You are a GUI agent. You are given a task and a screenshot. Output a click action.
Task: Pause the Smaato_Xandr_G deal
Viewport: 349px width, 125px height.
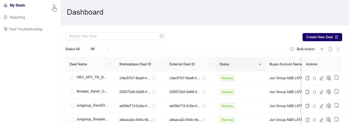314,92
